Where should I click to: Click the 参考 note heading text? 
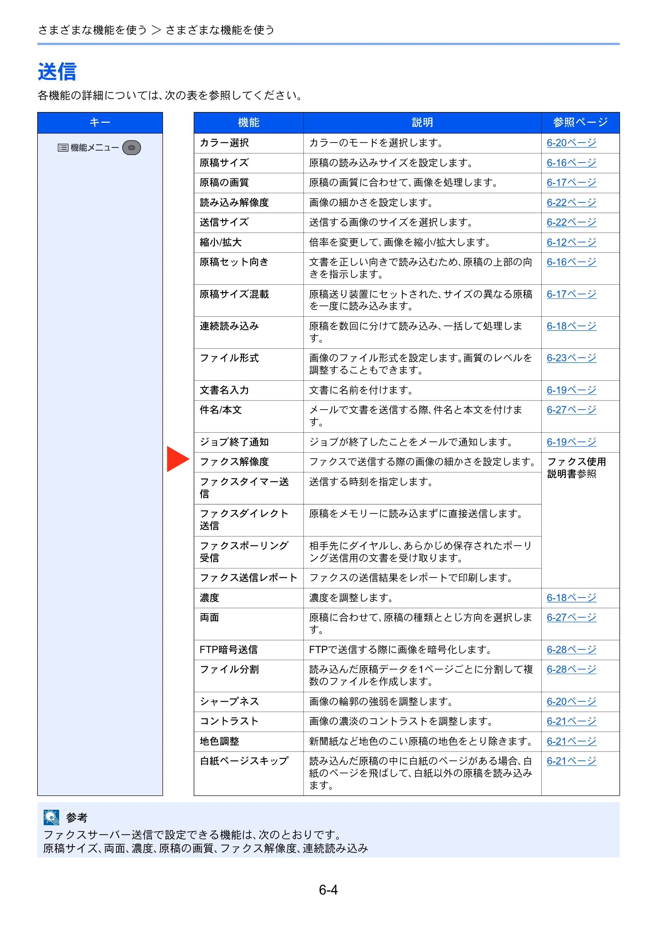(x=77, y=818)
